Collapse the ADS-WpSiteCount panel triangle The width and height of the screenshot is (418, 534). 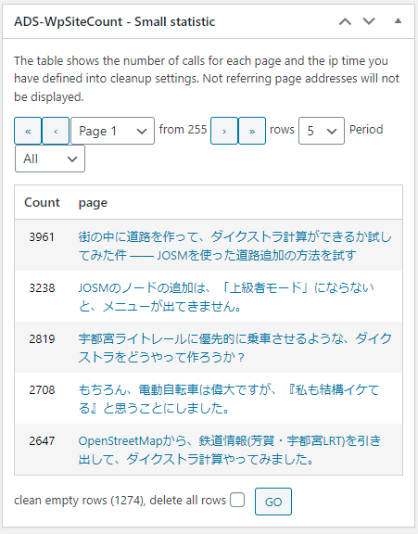(x=398, y=21)
